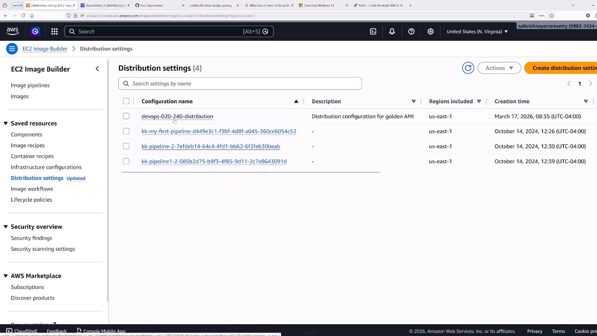Check the kk-pipeline-2 row checkbox

tap(126, 146)
